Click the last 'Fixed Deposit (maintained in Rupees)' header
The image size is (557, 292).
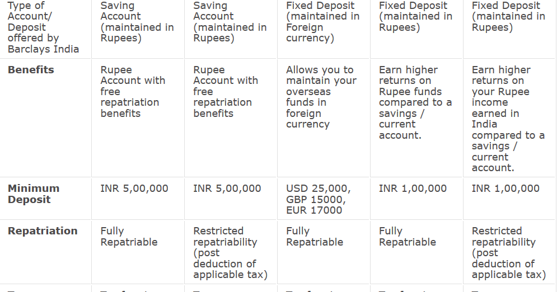pos(508,16)
